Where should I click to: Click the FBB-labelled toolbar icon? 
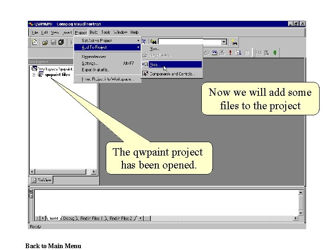click(258, 52)
